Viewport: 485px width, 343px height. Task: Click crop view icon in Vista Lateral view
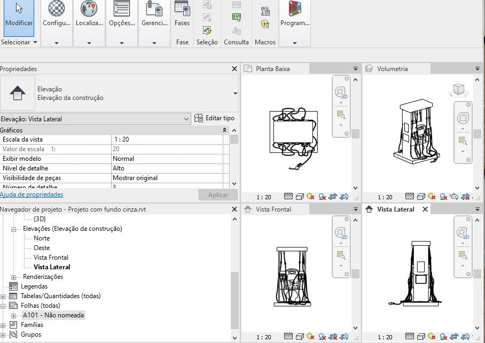click(x=454, y=337)
